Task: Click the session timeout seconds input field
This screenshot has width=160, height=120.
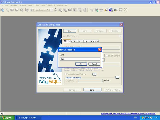Action: 91,81
